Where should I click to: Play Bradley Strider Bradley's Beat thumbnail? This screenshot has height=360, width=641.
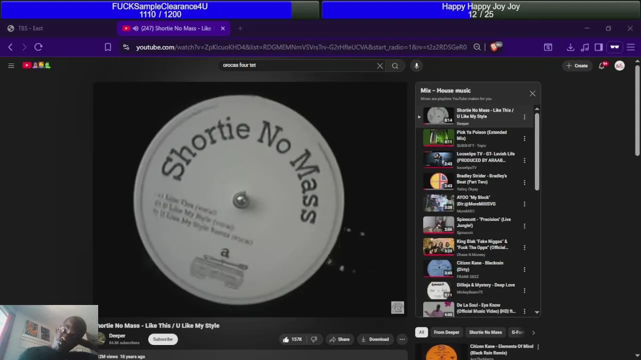(439, 181)
